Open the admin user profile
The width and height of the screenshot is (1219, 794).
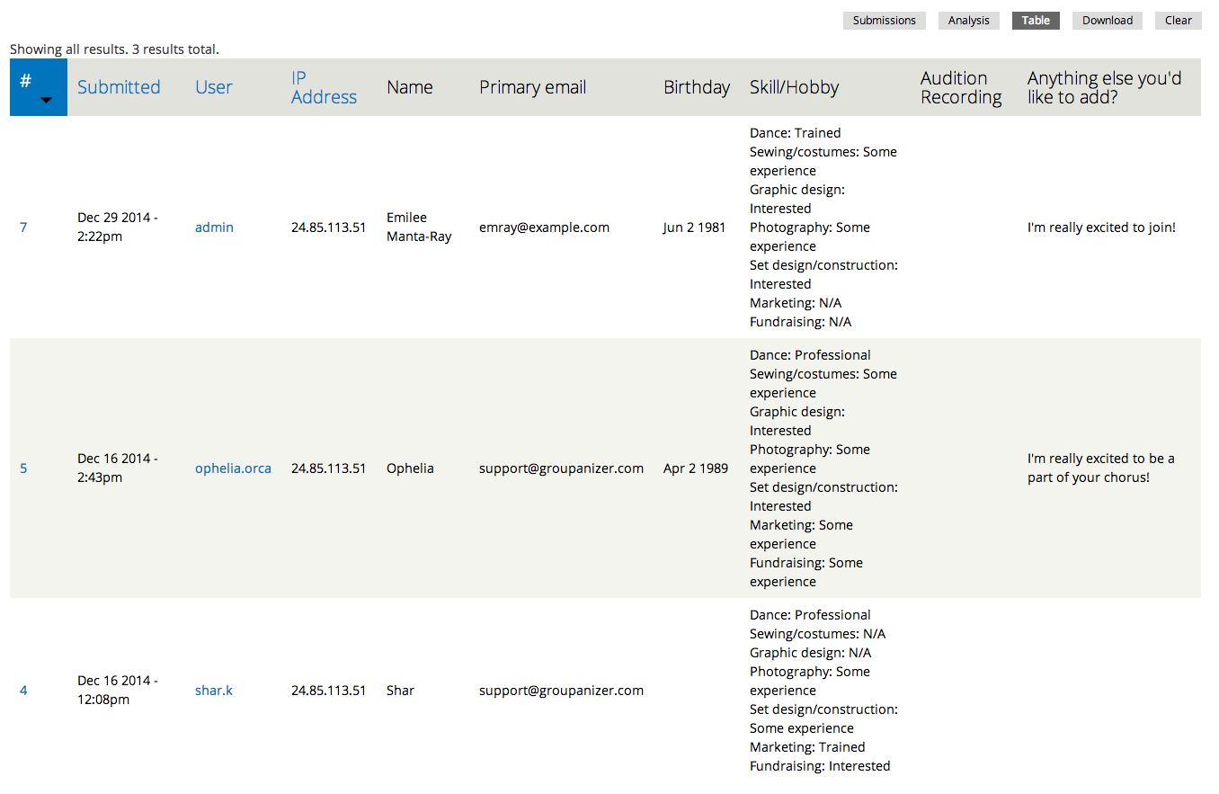214,227
